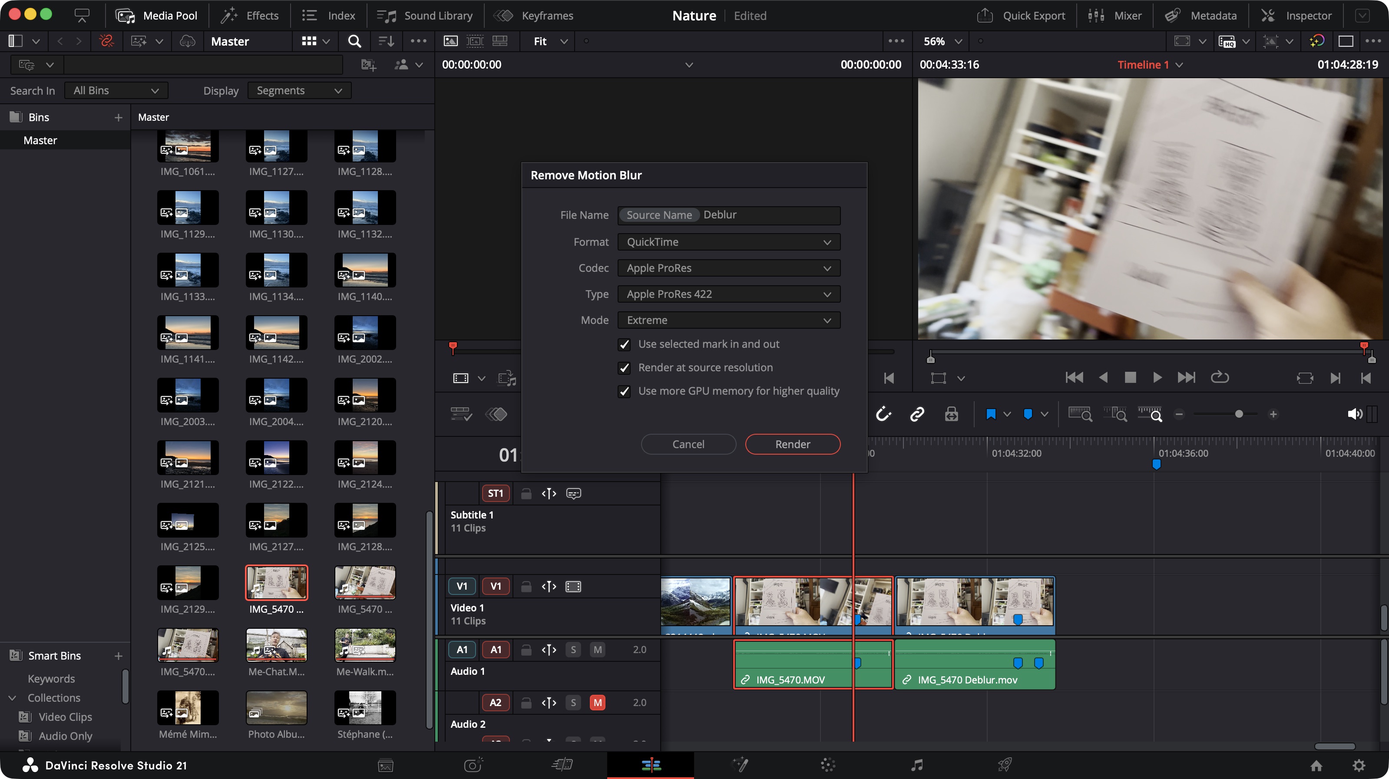The image size is (1389, 779).
Task: Click the full extent zoom icon
Action: click(1080, 414)
